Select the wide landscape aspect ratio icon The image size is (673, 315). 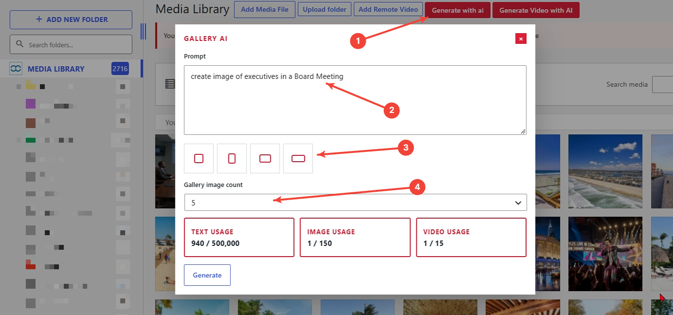pyautogui.click(x=298, y=158)
